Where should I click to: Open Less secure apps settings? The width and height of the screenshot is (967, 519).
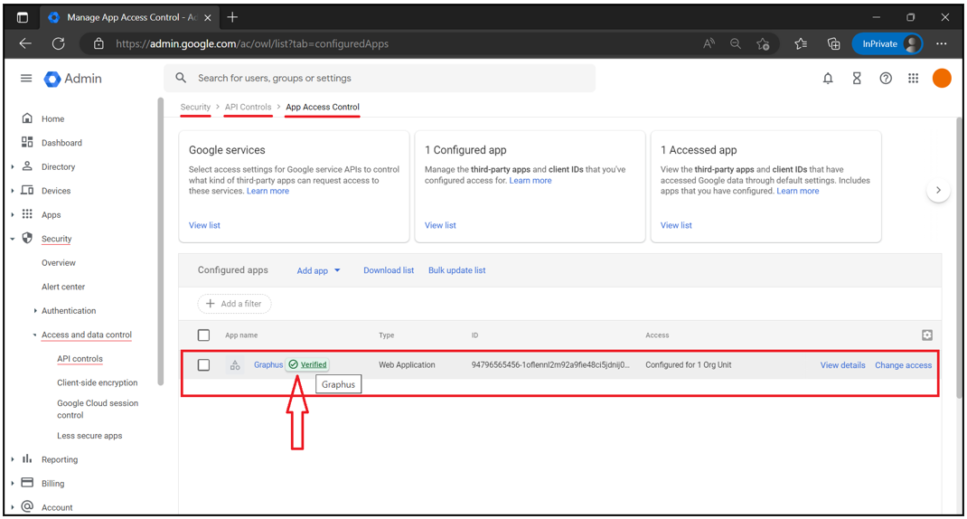point(89,436)
